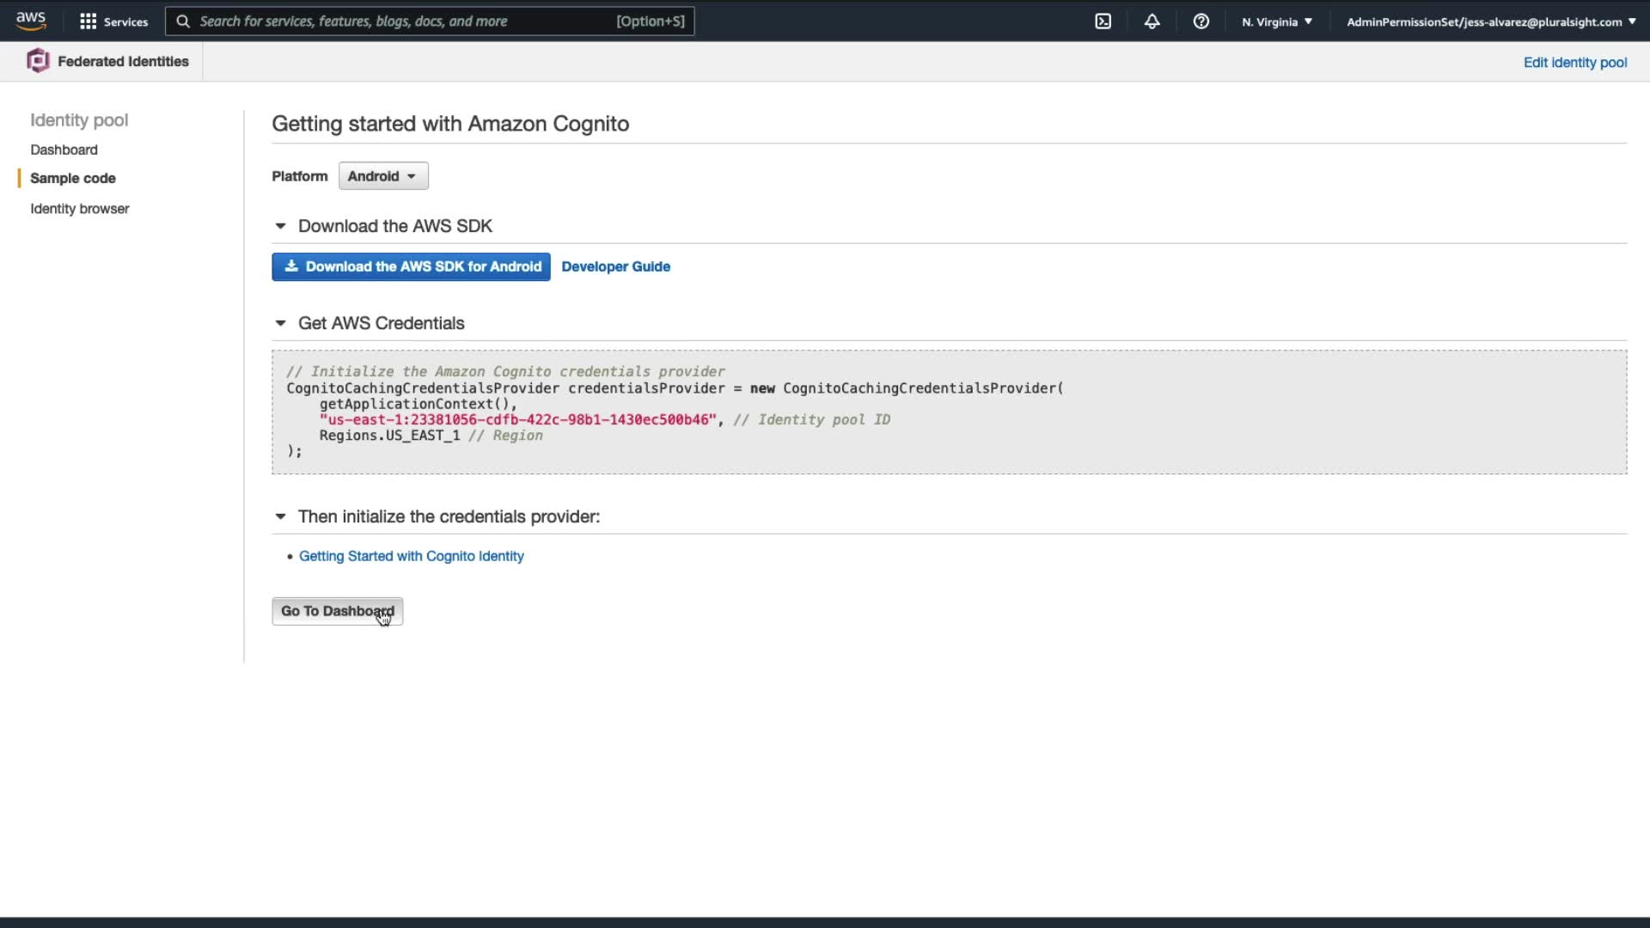
Task: Open the Services grid menu icon
Action: point(88,21)
